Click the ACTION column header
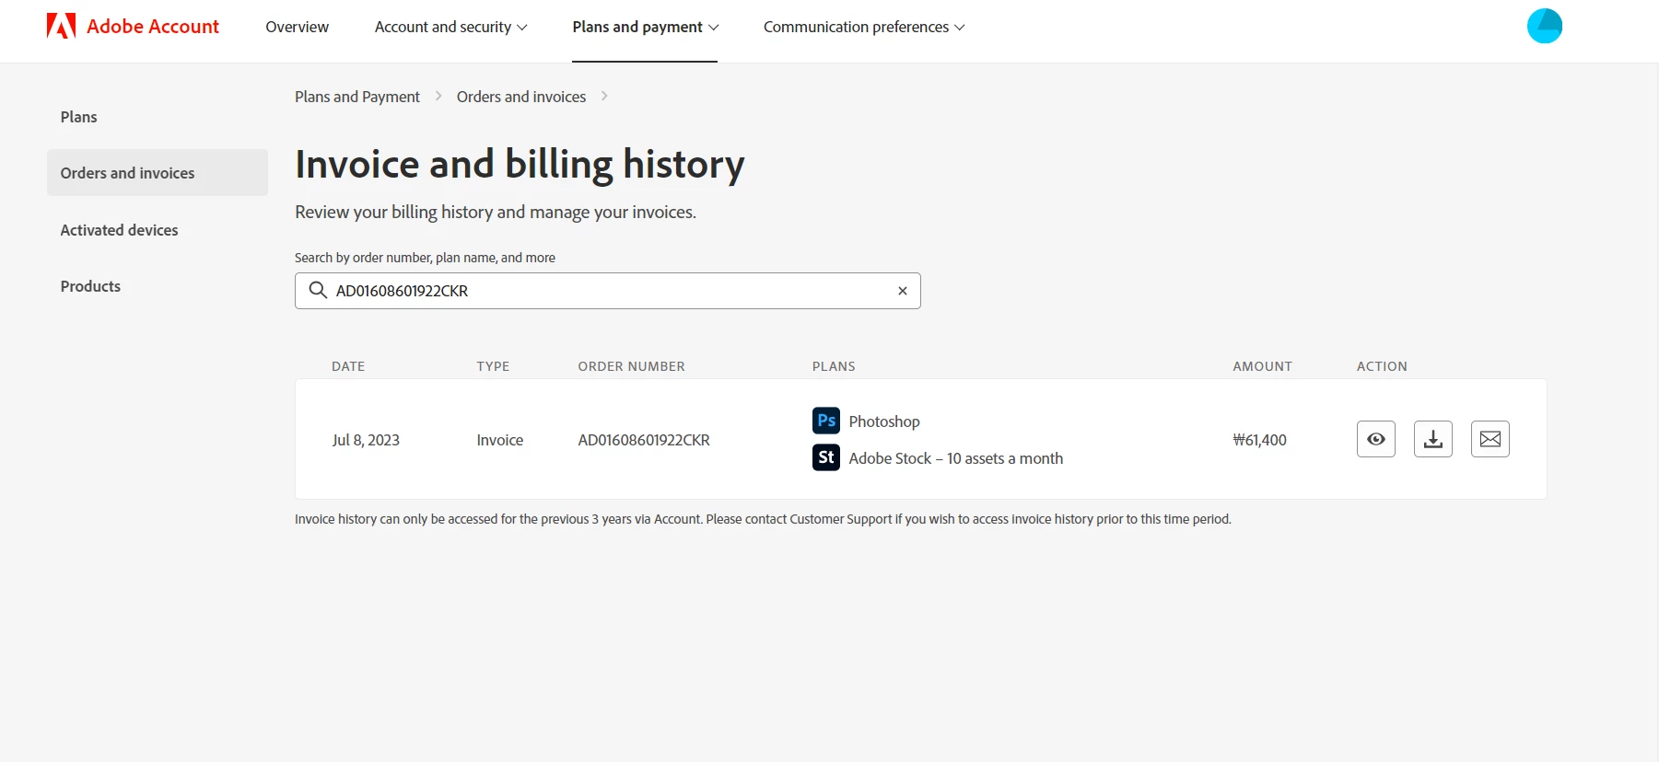The image size is (1659, 762). tap(1382, 366)
